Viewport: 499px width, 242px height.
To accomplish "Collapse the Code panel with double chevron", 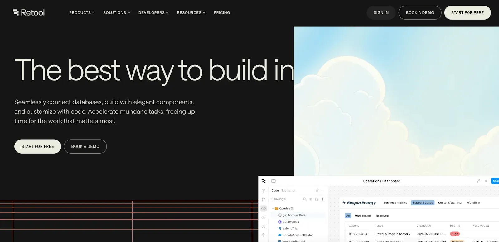I will pyautogui.click(x=323, y=190).
